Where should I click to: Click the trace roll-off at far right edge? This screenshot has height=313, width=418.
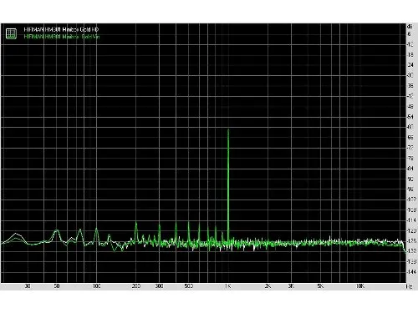[404, 248]
